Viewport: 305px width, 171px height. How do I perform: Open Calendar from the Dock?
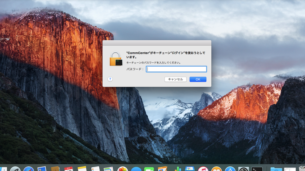tap(69, 169)
